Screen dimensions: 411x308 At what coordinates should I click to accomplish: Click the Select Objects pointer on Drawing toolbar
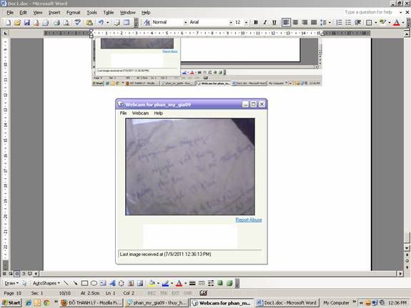(x=24, y=283)
